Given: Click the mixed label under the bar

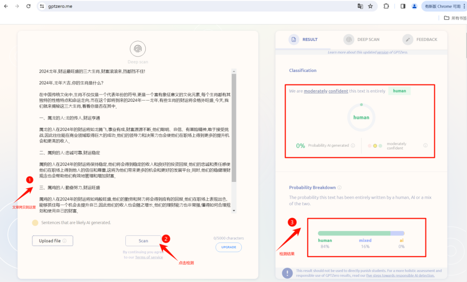Looking at the screenshot, I should (x=365, y=240).
